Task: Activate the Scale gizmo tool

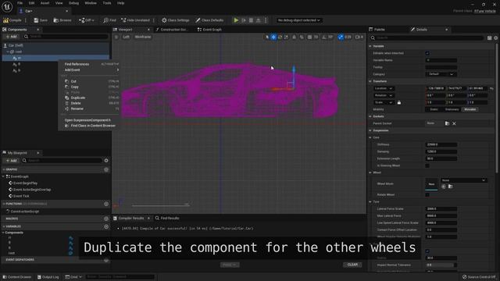Action: (286, 37)
